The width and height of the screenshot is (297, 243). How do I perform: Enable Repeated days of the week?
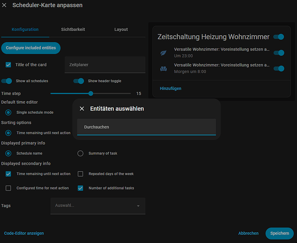(81, 174)
